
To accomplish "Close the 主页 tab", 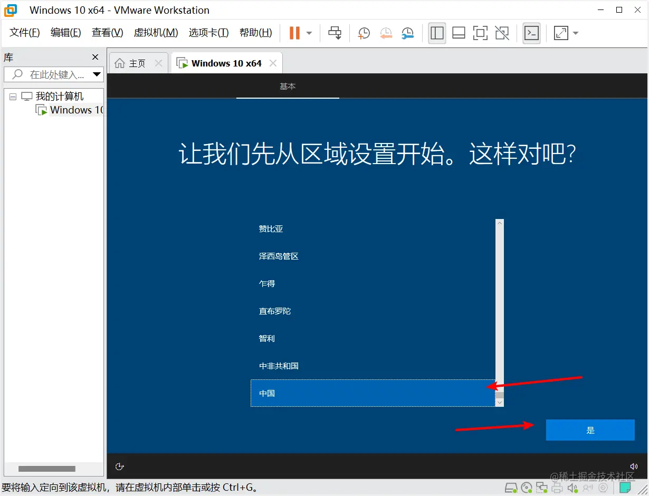I will tap(158, 63).
